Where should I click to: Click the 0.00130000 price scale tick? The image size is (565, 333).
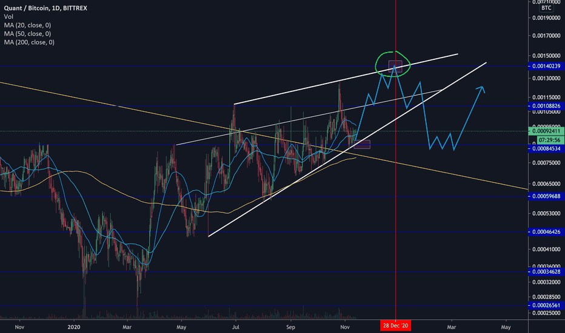(546, 78)
